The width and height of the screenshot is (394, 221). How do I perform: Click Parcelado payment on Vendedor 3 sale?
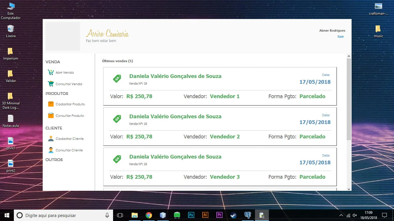(312, 177)
